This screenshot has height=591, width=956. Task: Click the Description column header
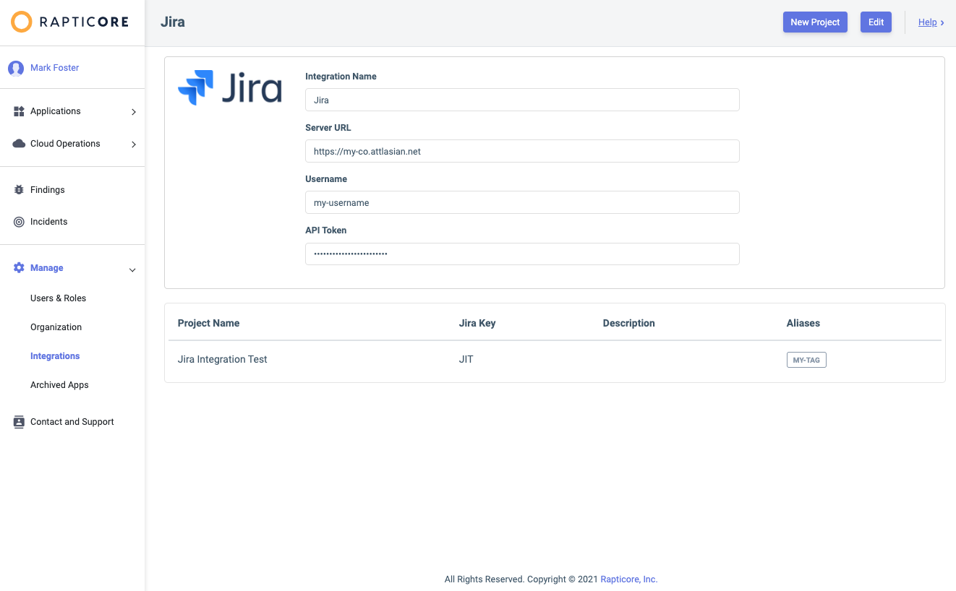[629, 323]
